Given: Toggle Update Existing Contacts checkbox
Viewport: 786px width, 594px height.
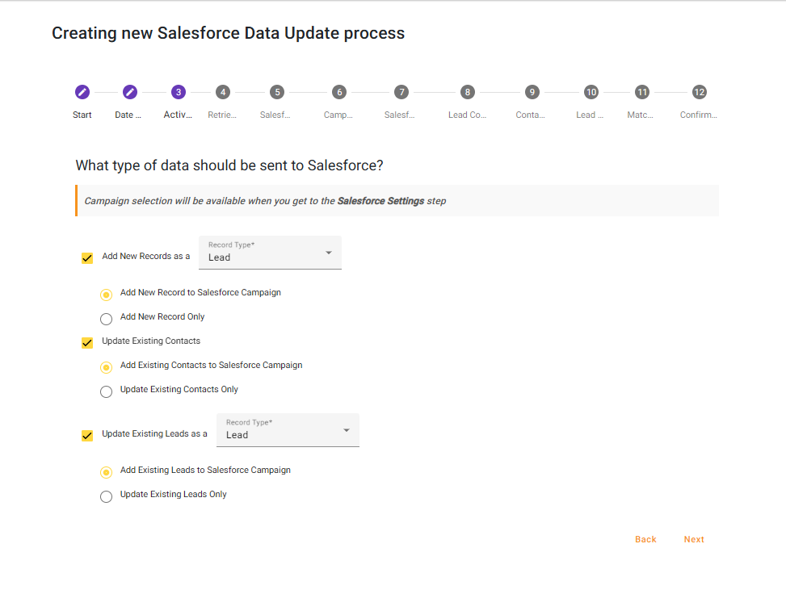Looking at the screenshot, I should click(x=87, y=343).
